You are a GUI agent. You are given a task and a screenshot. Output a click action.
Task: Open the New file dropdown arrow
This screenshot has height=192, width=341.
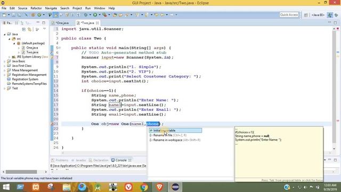pyautogui.click(x=9, y=15)
